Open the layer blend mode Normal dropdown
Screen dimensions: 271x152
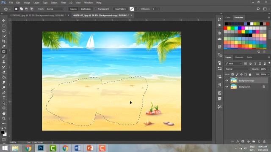[x=238, y=69]
